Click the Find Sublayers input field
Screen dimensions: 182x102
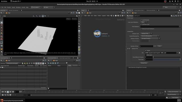click(x=160, y=27)
